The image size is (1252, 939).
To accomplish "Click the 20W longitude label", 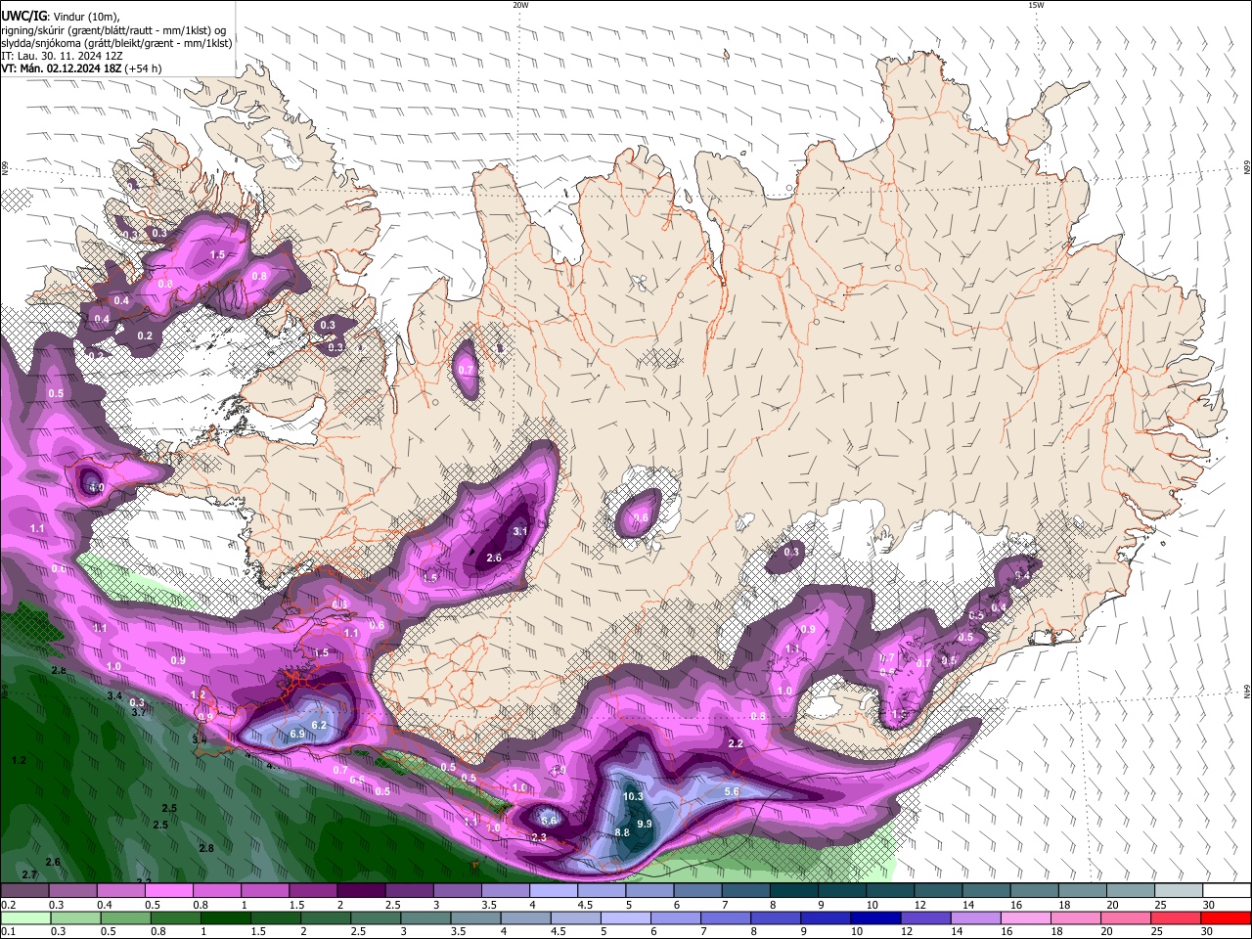I will pos(520,5).
